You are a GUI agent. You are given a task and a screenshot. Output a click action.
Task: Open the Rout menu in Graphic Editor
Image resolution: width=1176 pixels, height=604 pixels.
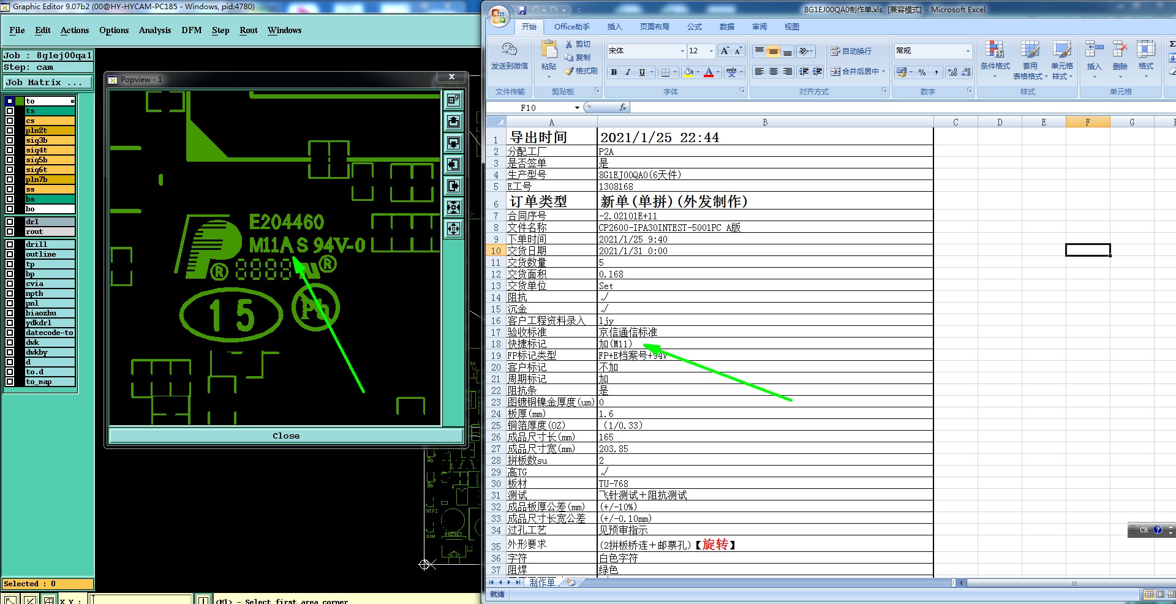(x=249, y=30)
